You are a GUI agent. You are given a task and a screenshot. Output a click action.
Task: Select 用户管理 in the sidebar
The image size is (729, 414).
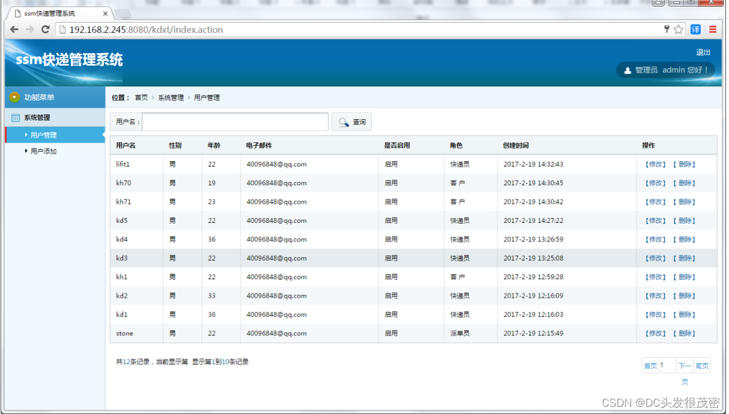[55, 135]
